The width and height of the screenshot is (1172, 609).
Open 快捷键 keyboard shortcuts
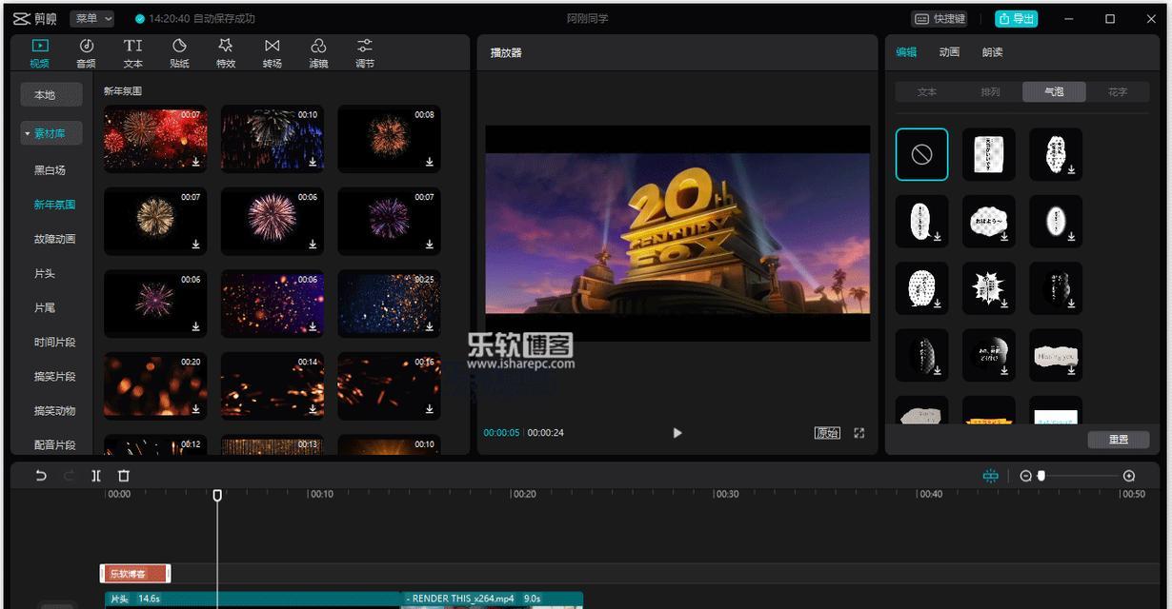coord(940,19)
